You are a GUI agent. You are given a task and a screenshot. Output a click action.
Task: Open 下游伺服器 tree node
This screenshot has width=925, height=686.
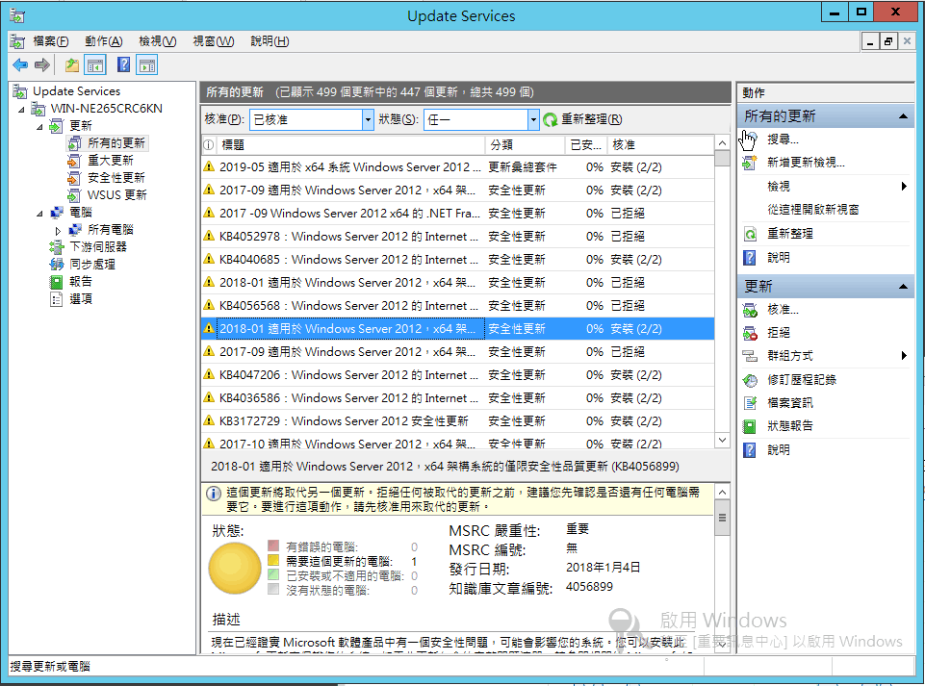[98, 246]
